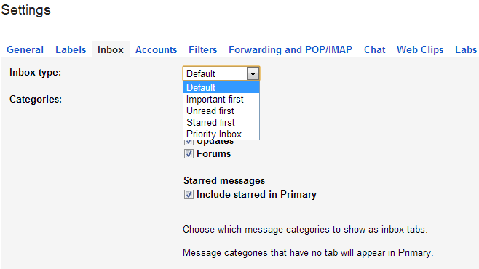Pick Unread first inbox type
The image size is (479, 269).
pyautogui.click(x=221, y=111)
